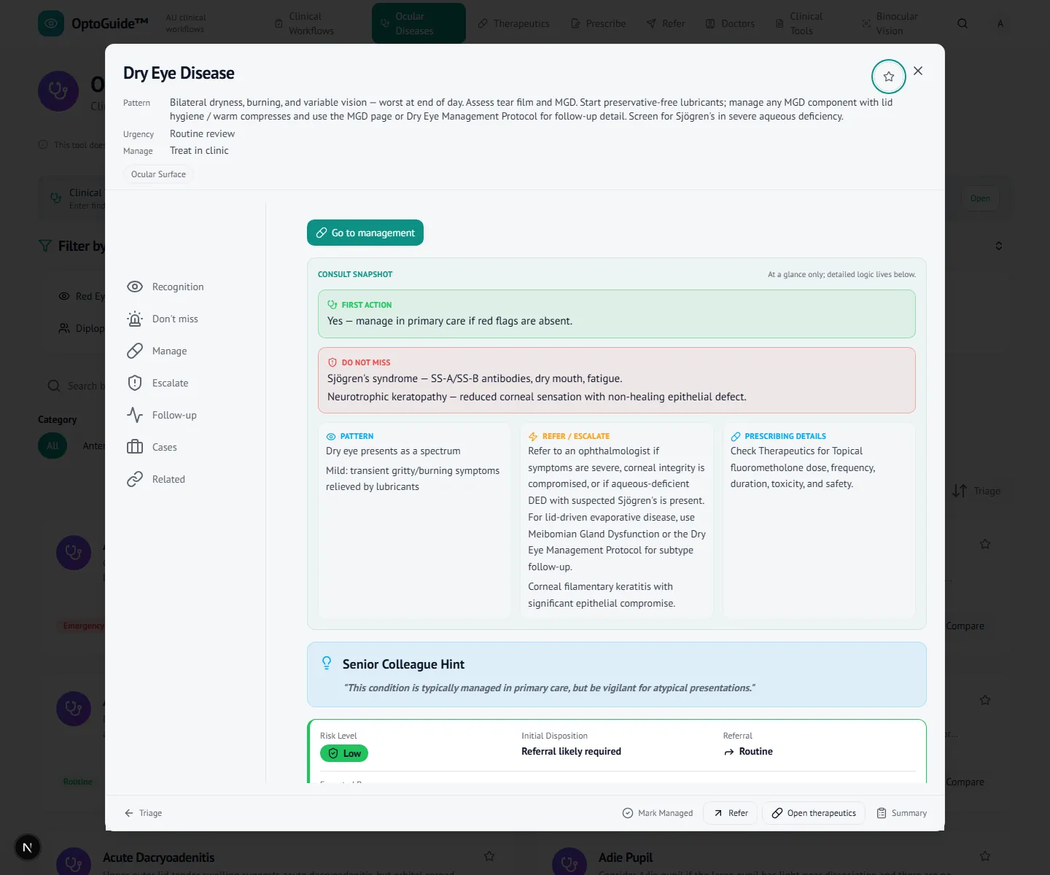The image size is (1050, 875).
Task: Click the Pattern eye icon in snapshot
Action: click(x=331, y=436)
